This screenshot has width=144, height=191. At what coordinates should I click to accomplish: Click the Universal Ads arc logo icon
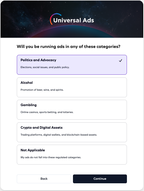coord(55,19)
